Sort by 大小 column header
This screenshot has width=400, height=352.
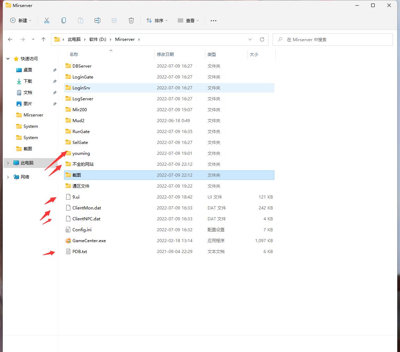[x=254, y=54]
